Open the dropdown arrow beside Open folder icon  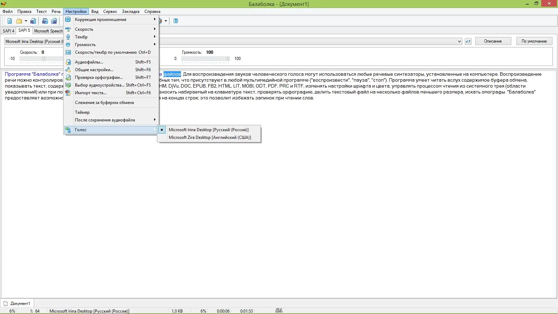pyautogui.click(x=26, y=21)
